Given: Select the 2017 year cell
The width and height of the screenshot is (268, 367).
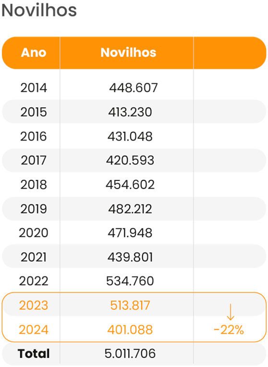Looking at the screenshot, I should pyautogui.click(x=34, y=161).
